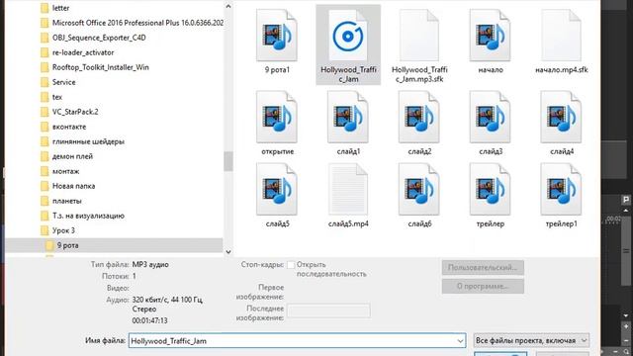Open the вконтакте folder
This screenshot has height=356, width=633.
(x=63, y=127)
